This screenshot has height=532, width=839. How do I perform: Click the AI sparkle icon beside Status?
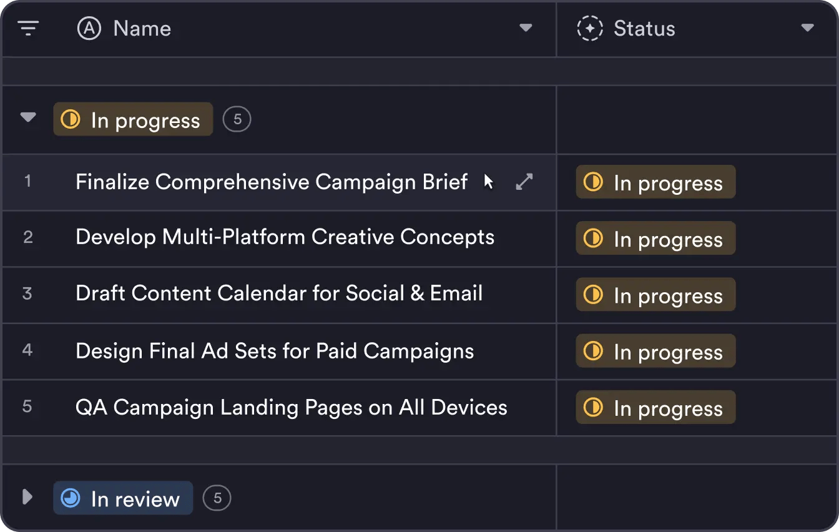pos(590,28)
